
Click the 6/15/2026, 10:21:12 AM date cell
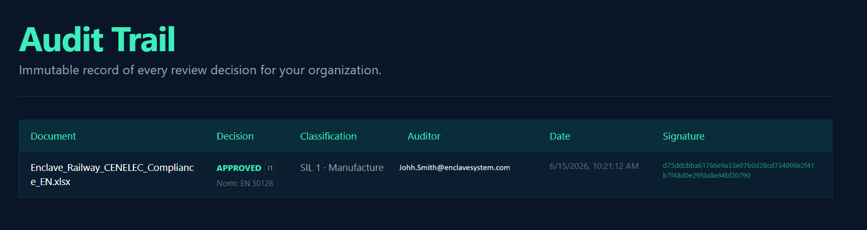pyautogui.click(x=594, y=166)
